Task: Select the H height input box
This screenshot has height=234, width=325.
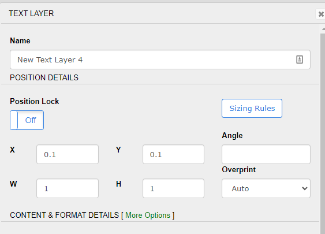Action: pos(173,188)
